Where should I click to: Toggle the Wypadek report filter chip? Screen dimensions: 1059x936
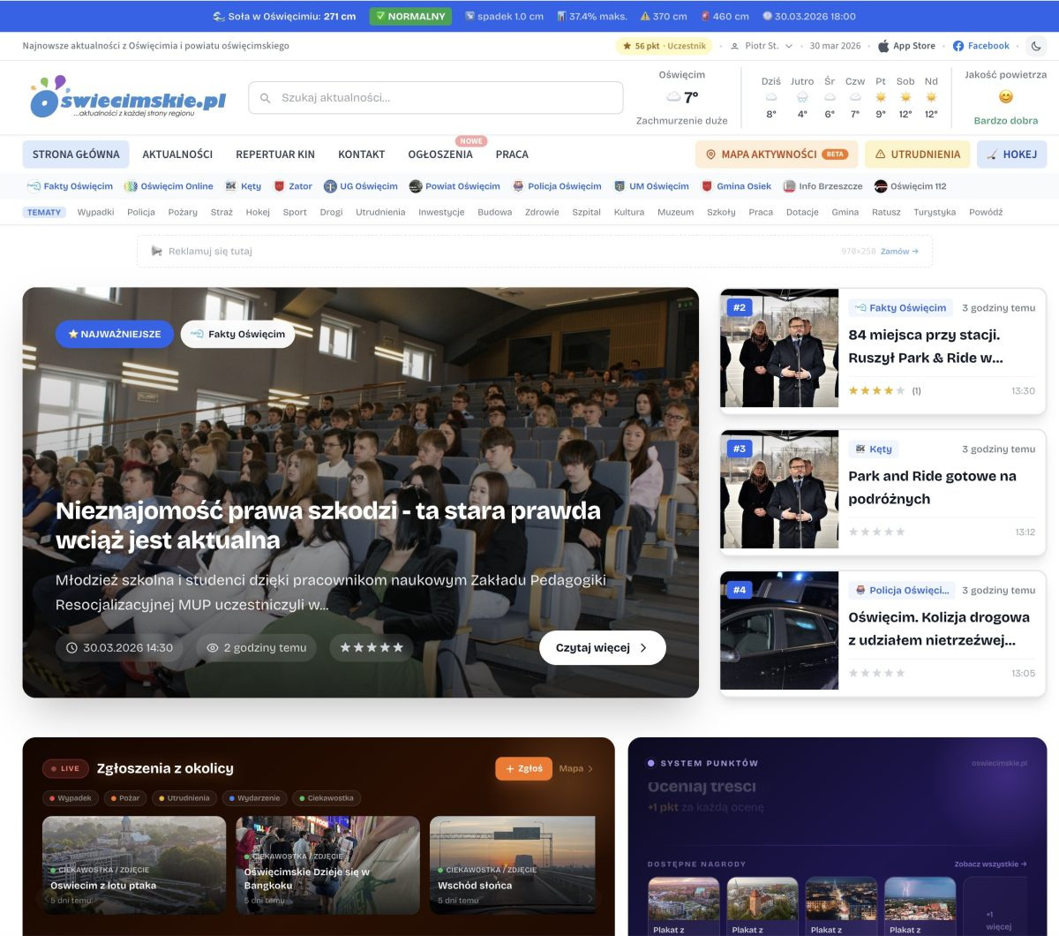point(70,798)
